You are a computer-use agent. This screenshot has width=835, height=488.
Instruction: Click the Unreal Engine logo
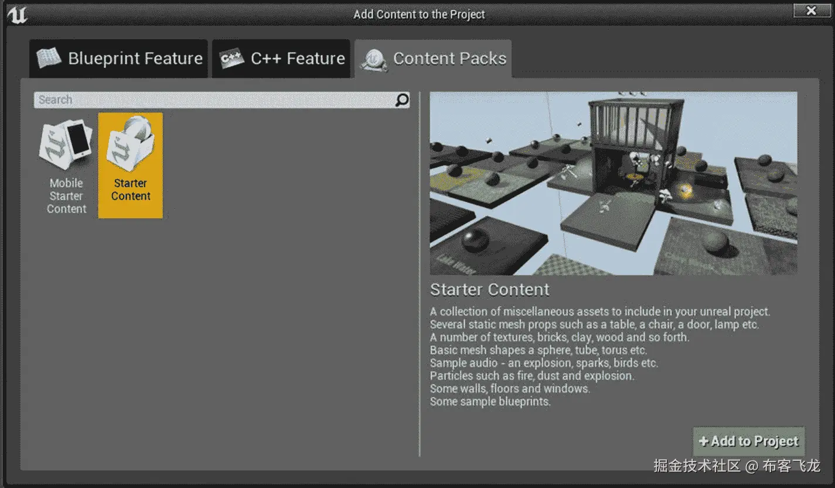point(16,11)
